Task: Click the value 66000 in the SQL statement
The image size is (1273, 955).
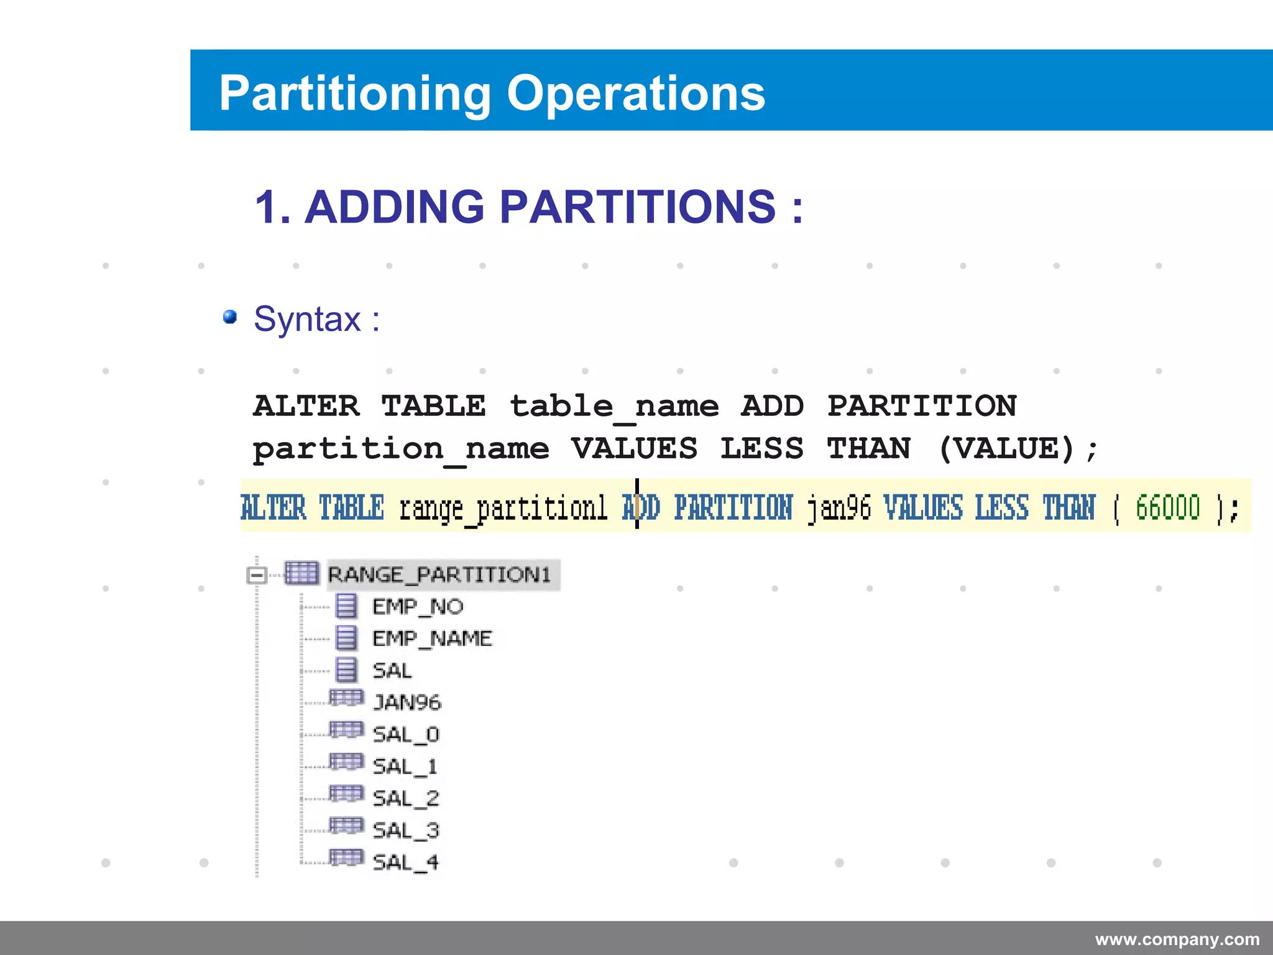Action: 1167,507
